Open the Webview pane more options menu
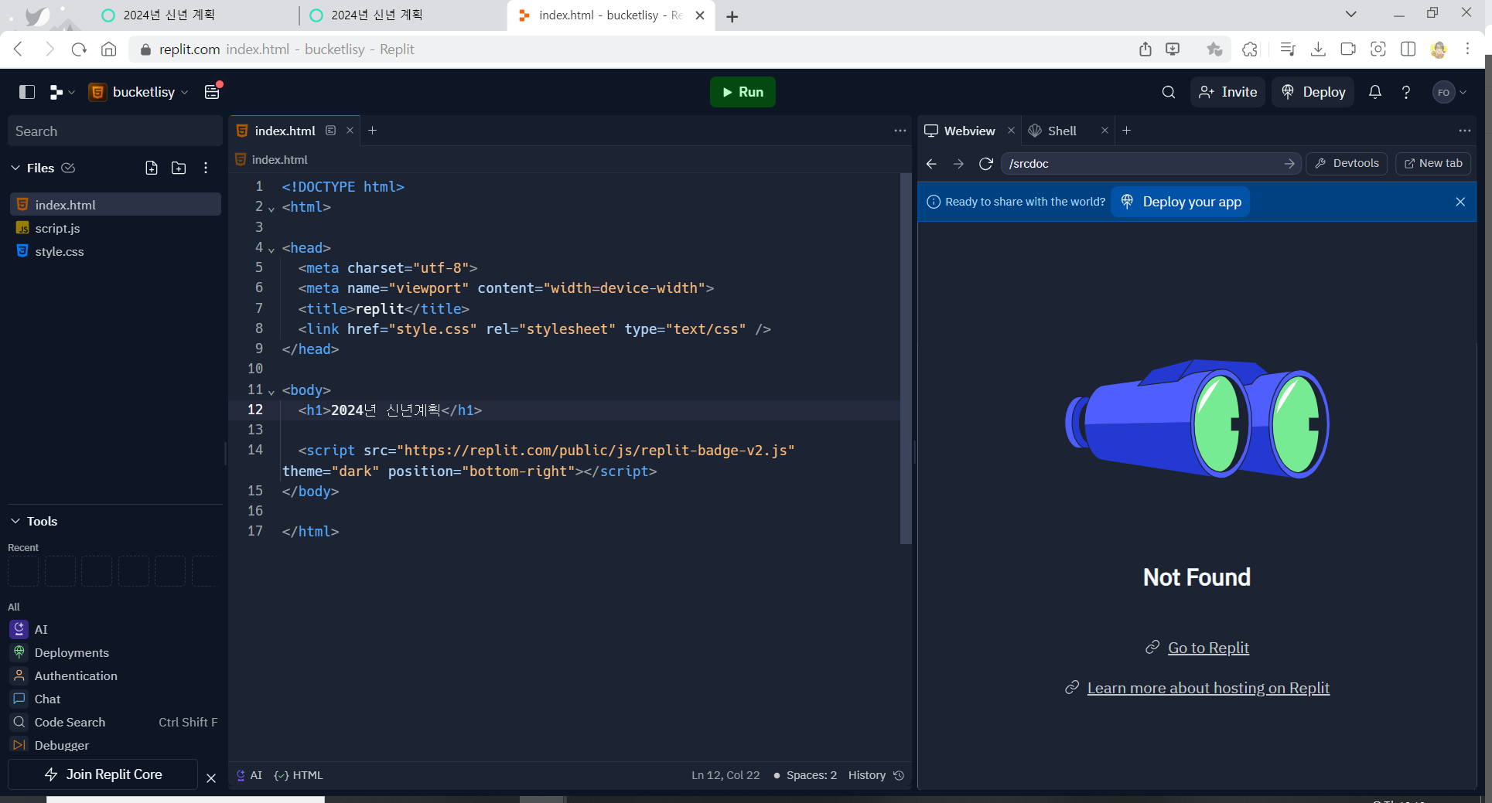The height and width of the screenshot is (803, 1492). point(1465,131)
